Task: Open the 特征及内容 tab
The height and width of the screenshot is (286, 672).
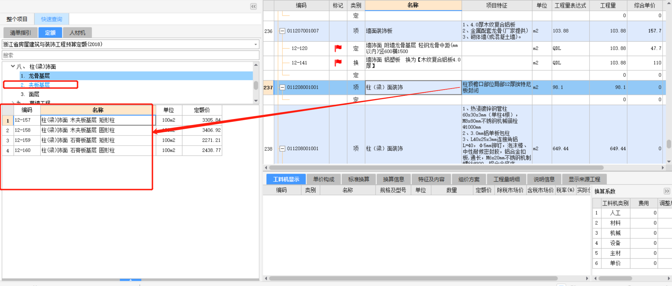Action: pos(431,179)
